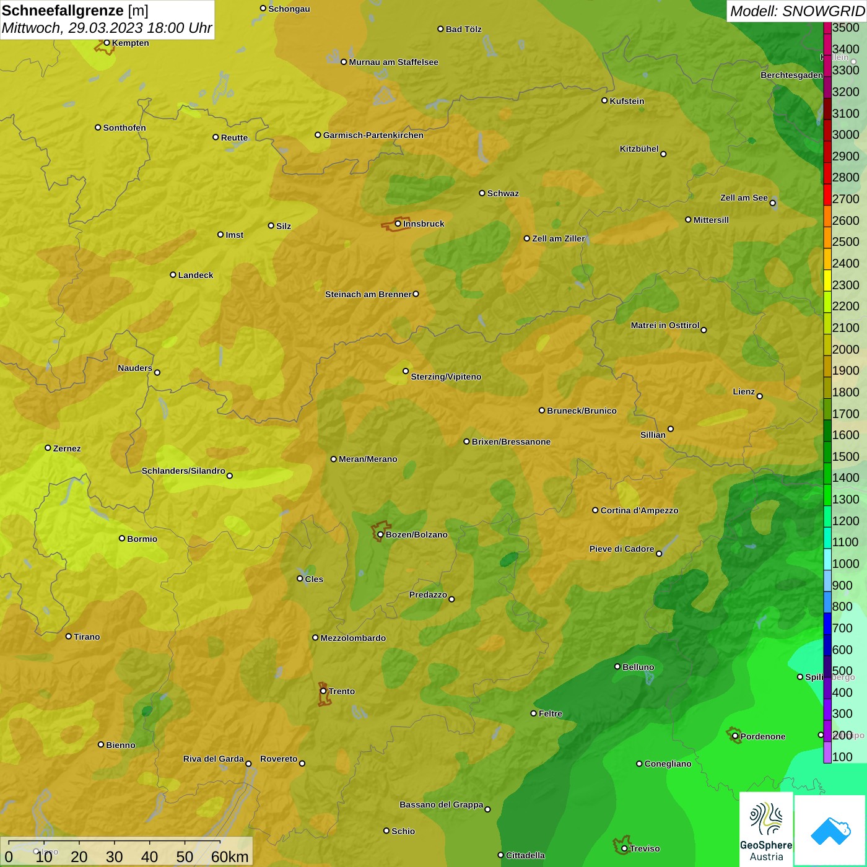Click the 'Rovereto' label
This screenshot has width=867, height=867.
pos(279,759)
